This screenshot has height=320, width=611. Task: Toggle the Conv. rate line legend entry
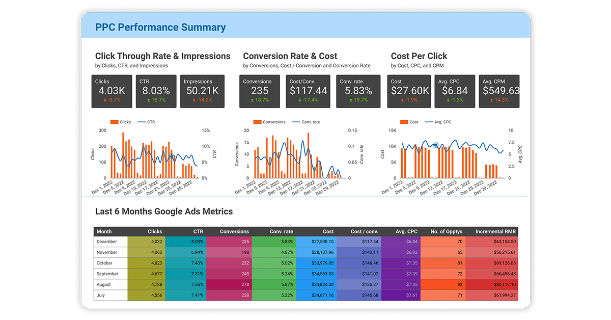pyautogui.click(x=311, y=122)
